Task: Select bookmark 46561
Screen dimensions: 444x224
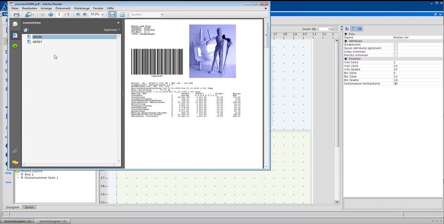Action: click(x=37, y=42)
